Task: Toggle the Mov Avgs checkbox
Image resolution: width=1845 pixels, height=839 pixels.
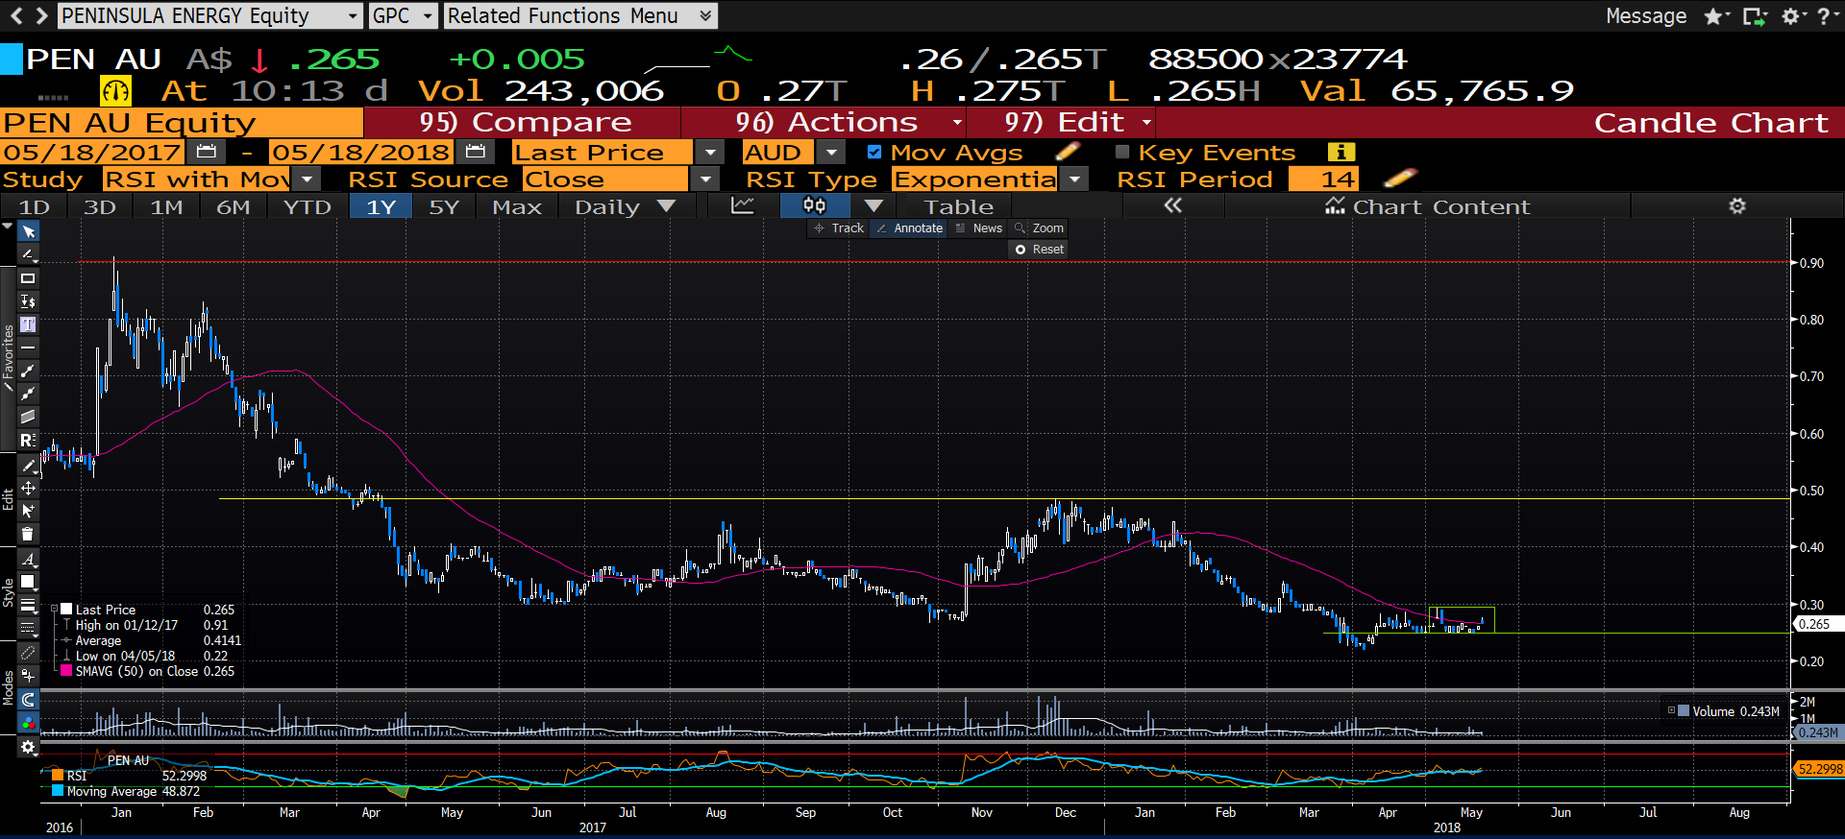Action: pyautogui.click(x=874, y=152)
